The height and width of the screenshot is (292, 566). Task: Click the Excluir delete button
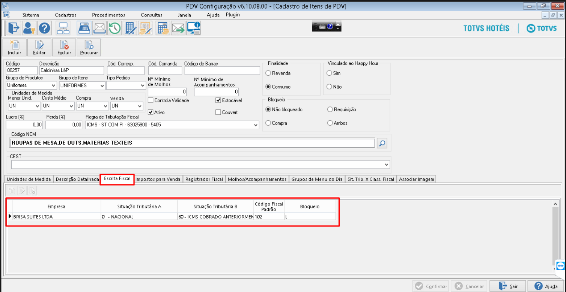(x=64, y=48)
